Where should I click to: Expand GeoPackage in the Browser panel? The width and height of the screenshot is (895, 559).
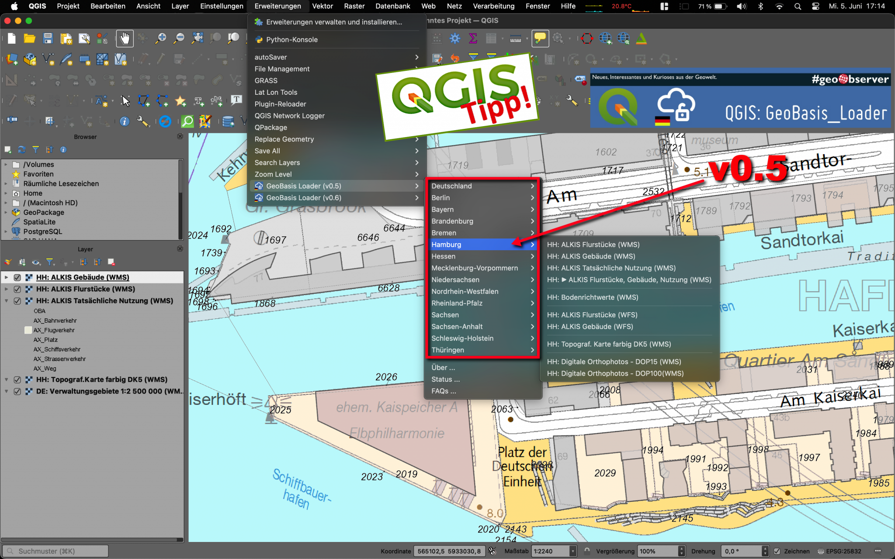6,212
